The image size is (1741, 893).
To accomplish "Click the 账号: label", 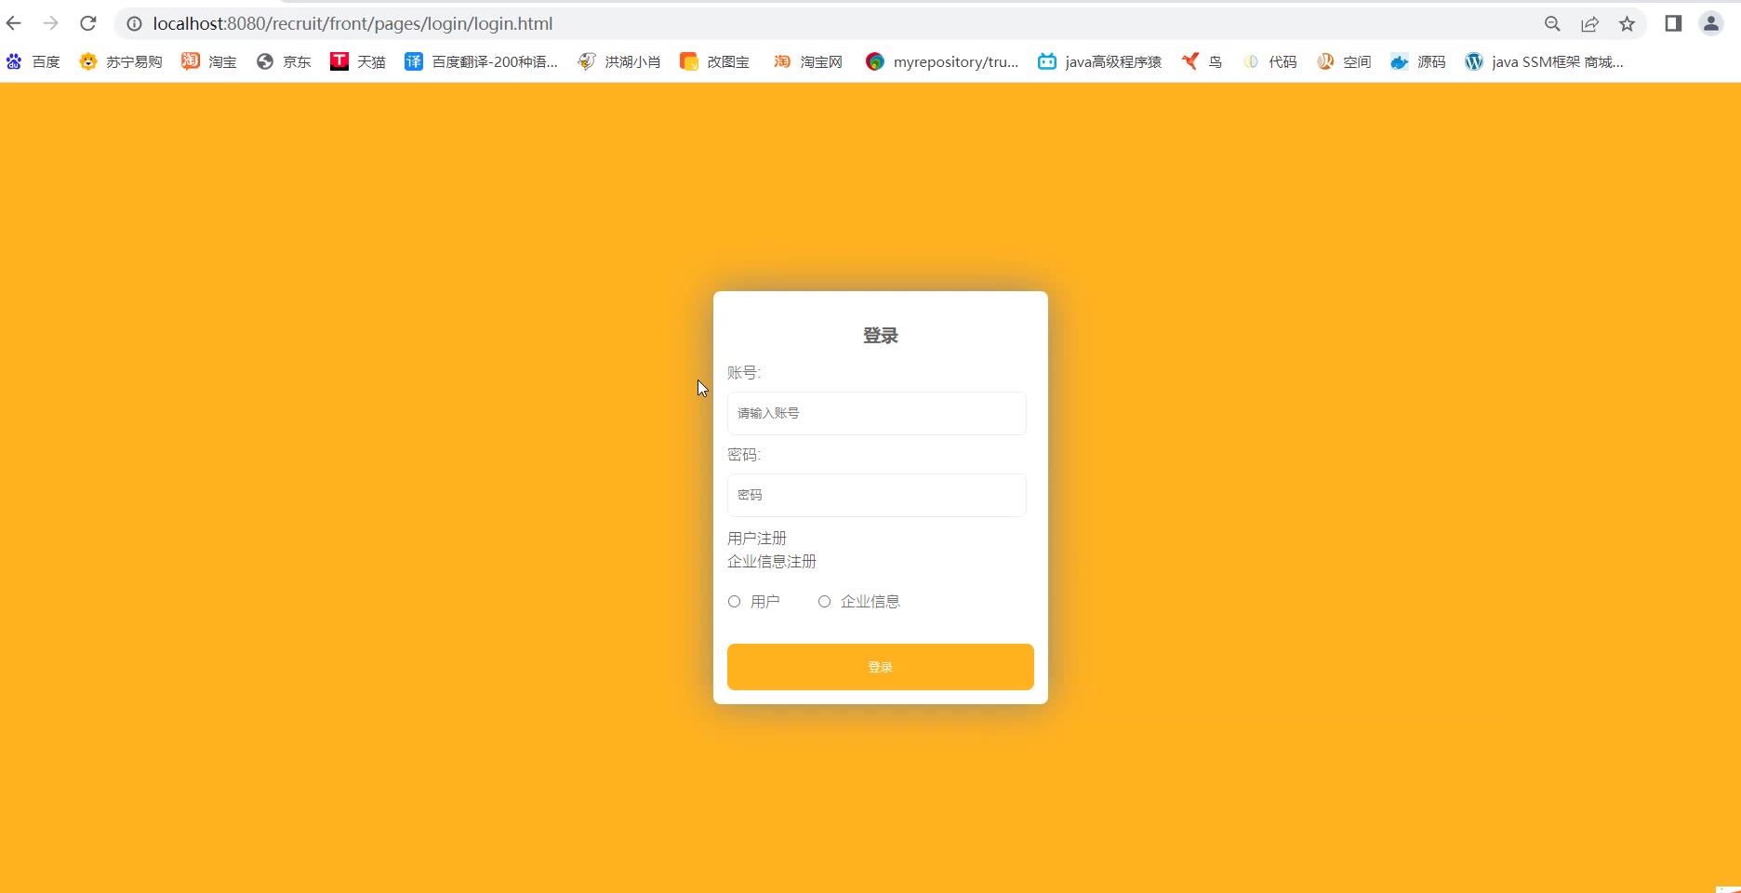I will point(744,373).
